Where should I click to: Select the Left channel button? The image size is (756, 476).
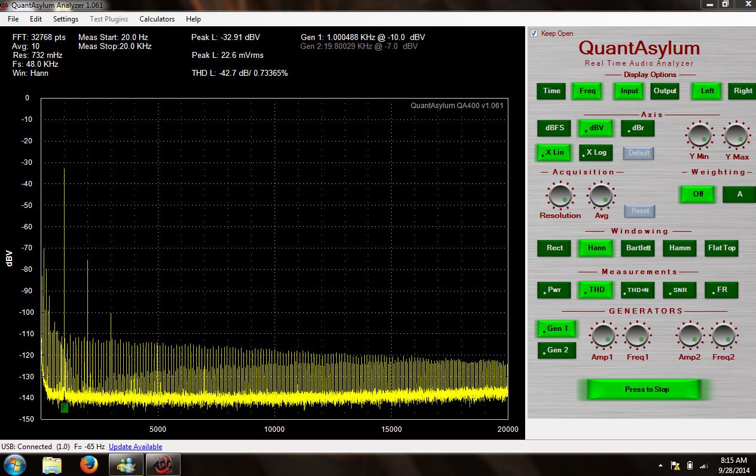point(707,91)
